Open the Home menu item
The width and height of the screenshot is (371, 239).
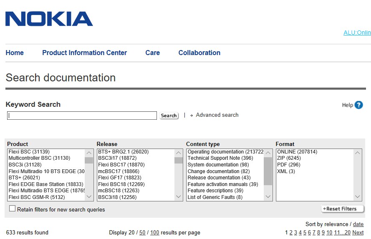coord(15,53)
